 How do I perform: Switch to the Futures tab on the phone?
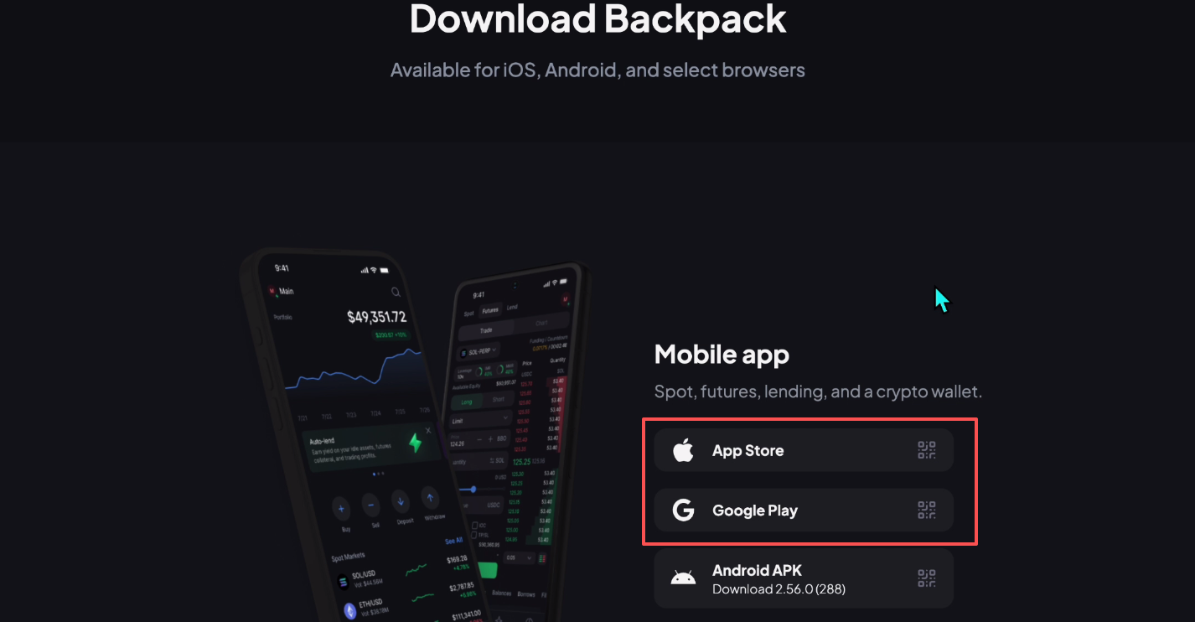489,309
